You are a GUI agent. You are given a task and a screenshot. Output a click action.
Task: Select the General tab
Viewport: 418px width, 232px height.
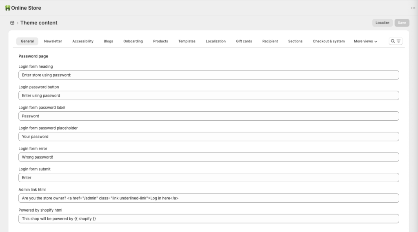tap(27, 41)
